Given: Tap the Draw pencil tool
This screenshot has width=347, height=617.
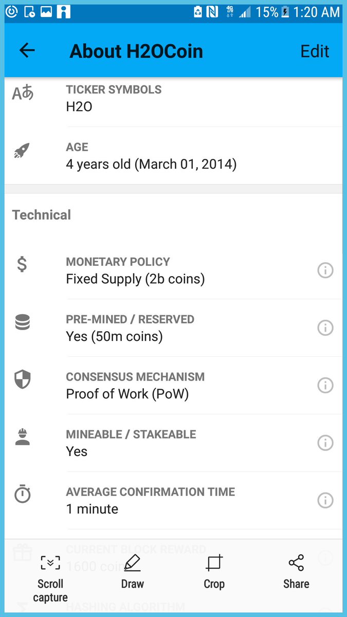Looking at the screenshot, I should pos(133,572).
